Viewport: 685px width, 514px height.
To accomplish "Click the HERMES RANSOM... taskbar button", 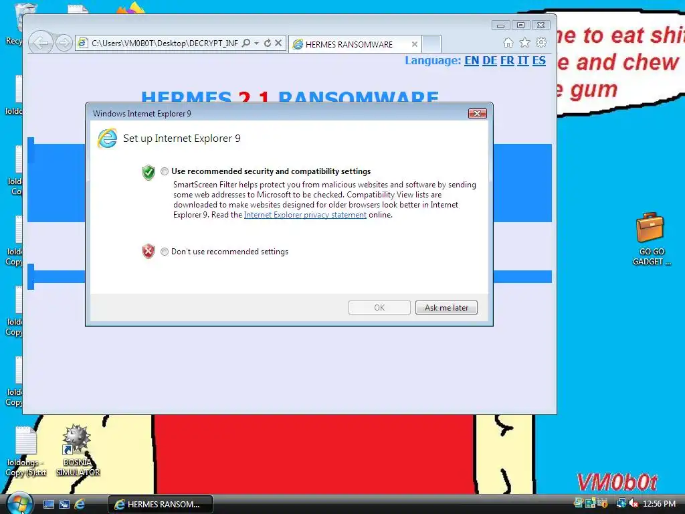I will pos(161,505).
